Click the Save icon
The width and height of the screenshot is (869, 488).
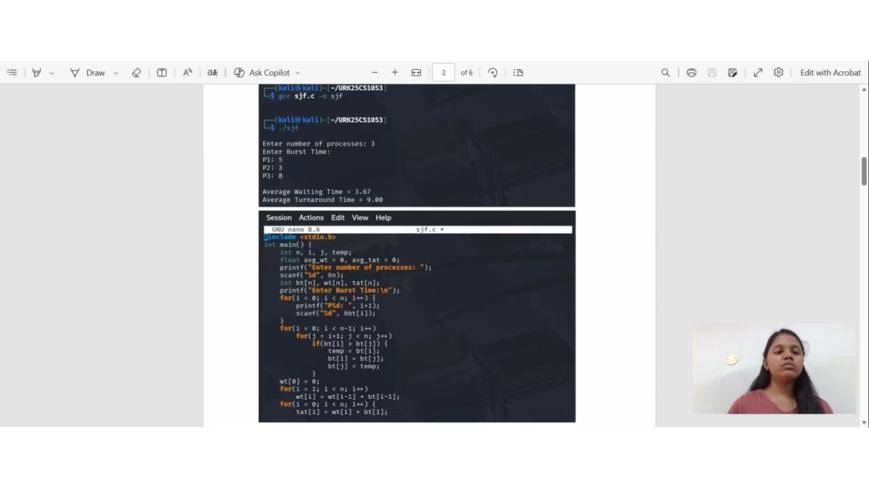click(x=711, y=73)
